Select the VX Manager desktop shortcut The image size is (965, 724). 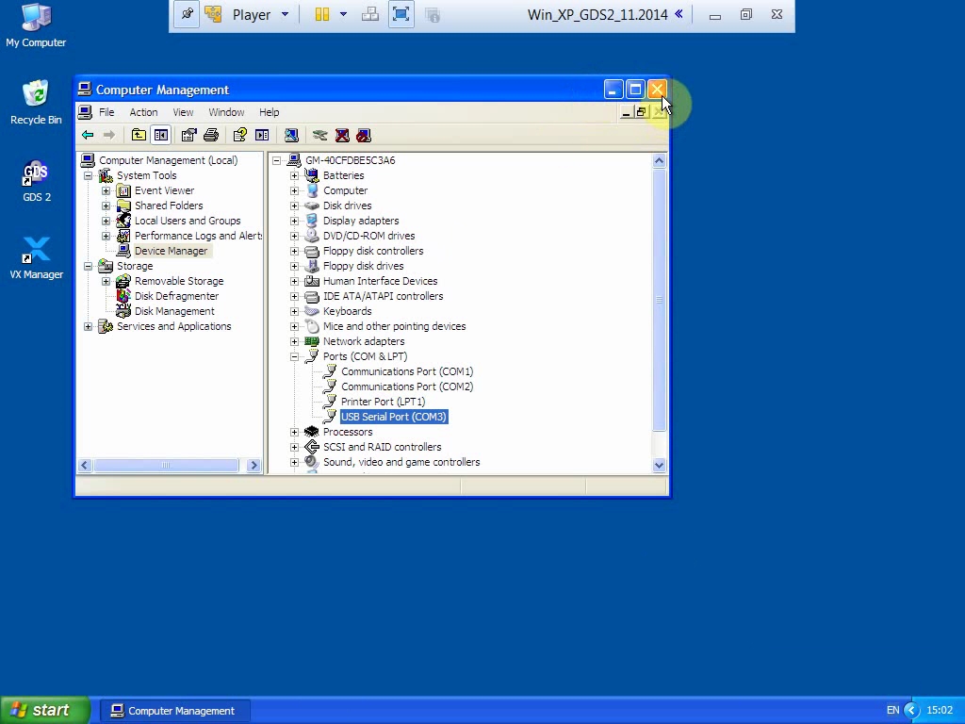point(37,258)
